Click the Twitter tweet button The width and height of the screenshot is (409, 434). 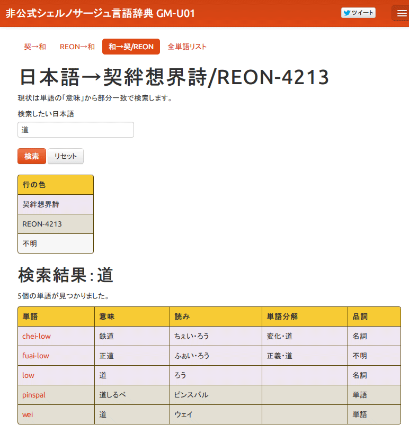coord(358,13)
